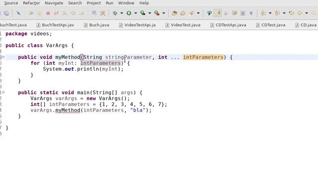Open the Help menu
The width and height of the screenshot is (318, 178).
144,3
